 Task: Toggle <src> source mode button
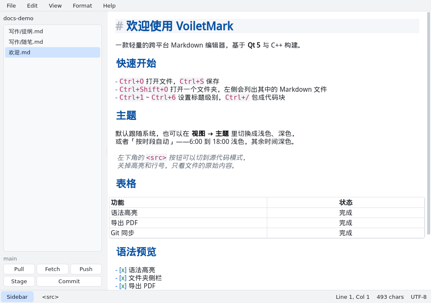(51, 297)
